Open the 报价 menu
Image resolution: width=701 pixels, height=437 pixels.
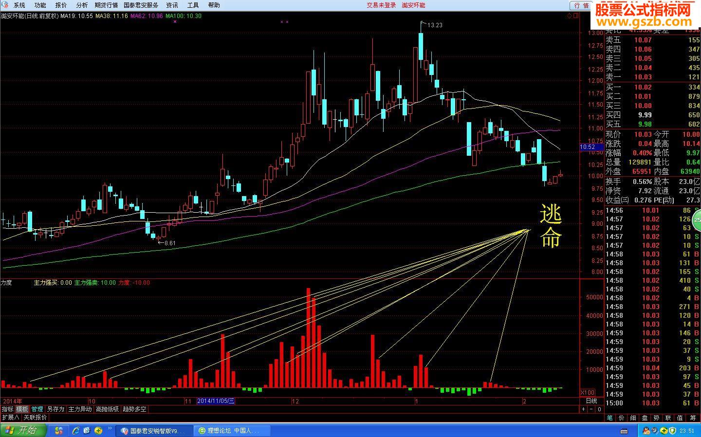coord(61,5)
